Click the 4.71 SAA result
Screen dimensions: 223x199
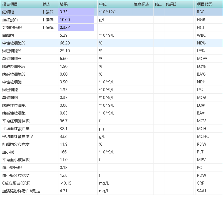(x=64, y=191)
